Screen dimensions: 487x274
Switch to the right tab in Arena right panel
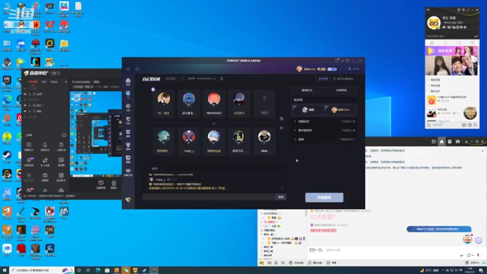tap(341, 90)
